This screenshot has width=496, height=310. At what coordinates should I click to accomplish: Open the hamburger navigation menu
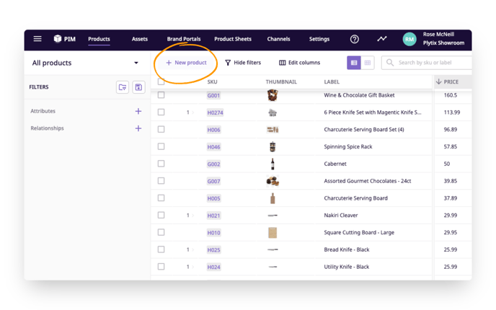(37, 39)
